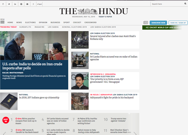The image size is (188, 135).
Task: Open the Twitter bird icon
Action: (x=9, y=4)
